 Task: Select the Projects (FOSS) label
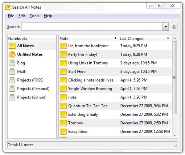pyautogui.click(x=30, y=80)
